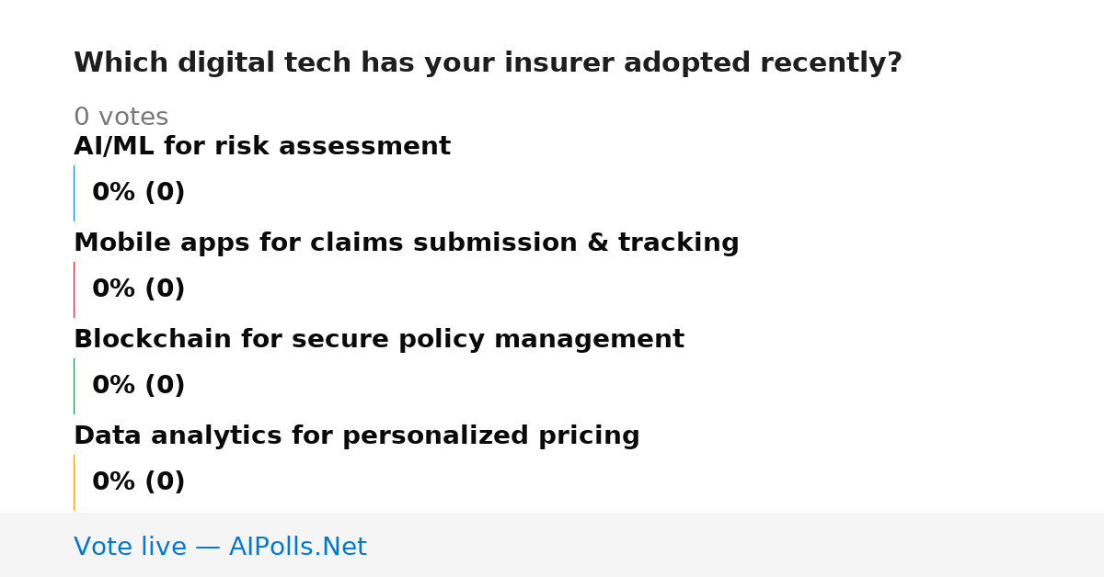Click the poll question heading
The width and height of the screenshot is (1104, 577).
[488, 63]
